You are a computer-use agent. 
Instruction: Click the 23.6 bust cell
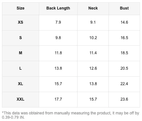(124, 99)
